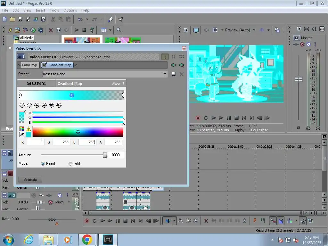Uncheck the Gradient Map effect checkbox

coord(44,65)
